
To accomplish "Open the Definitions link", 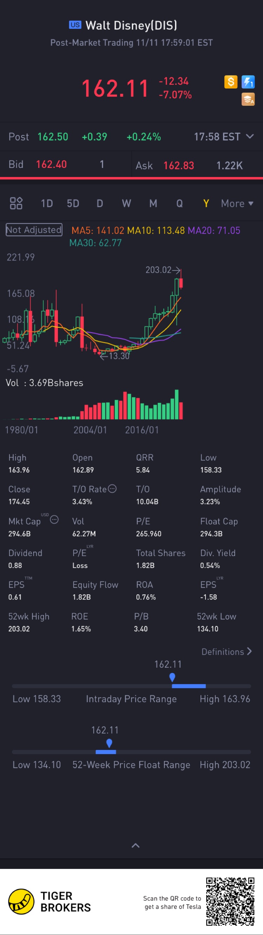I will point(227,652).
